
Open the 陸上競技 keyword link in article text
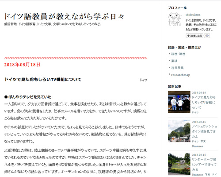click(41, 150)
